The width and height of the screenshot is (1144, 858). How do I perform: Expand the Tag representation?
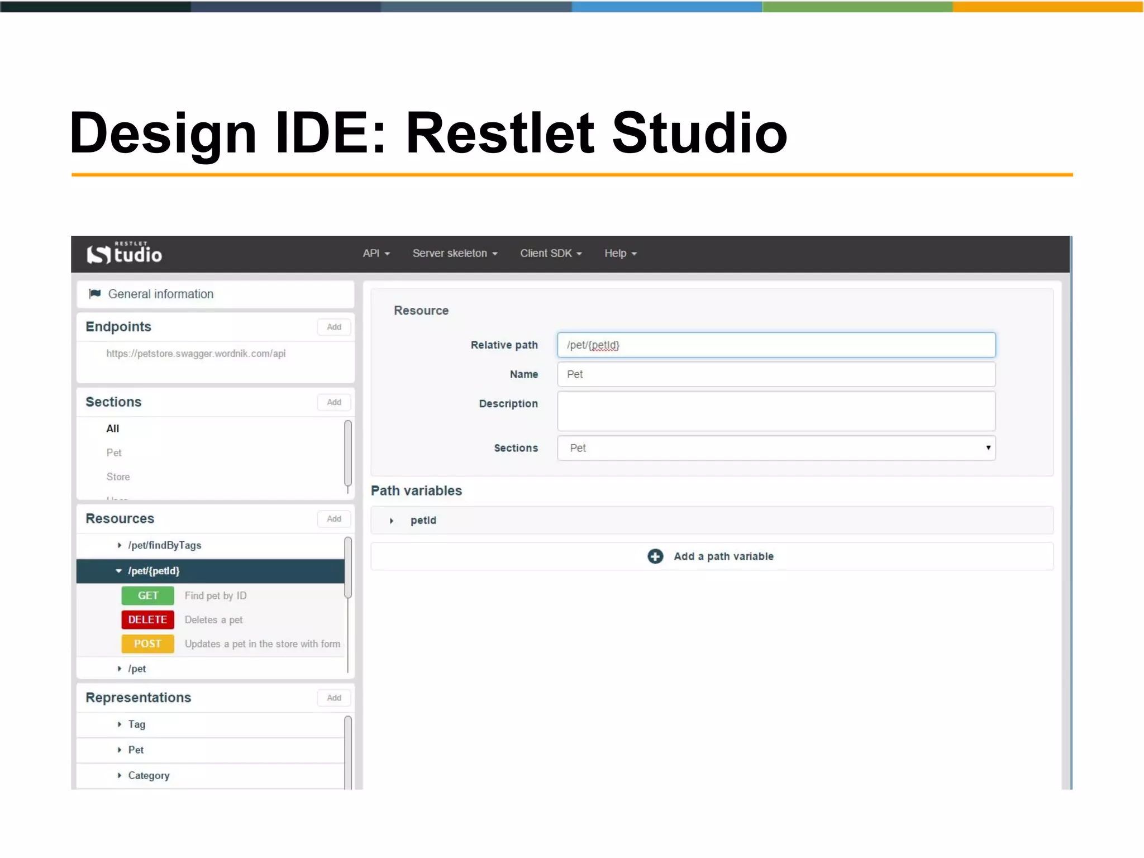point(119,724)
